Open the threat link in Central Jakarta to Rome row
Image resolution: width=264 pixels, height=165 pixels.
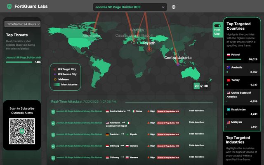pos(79,111)
